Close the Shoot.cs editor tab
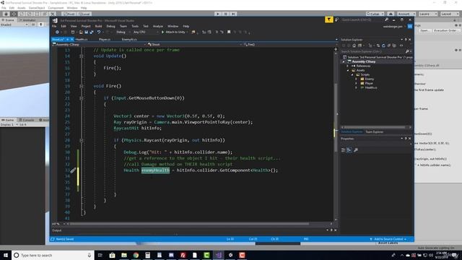The height and width of the screenshot is (260, 462). 72,39
